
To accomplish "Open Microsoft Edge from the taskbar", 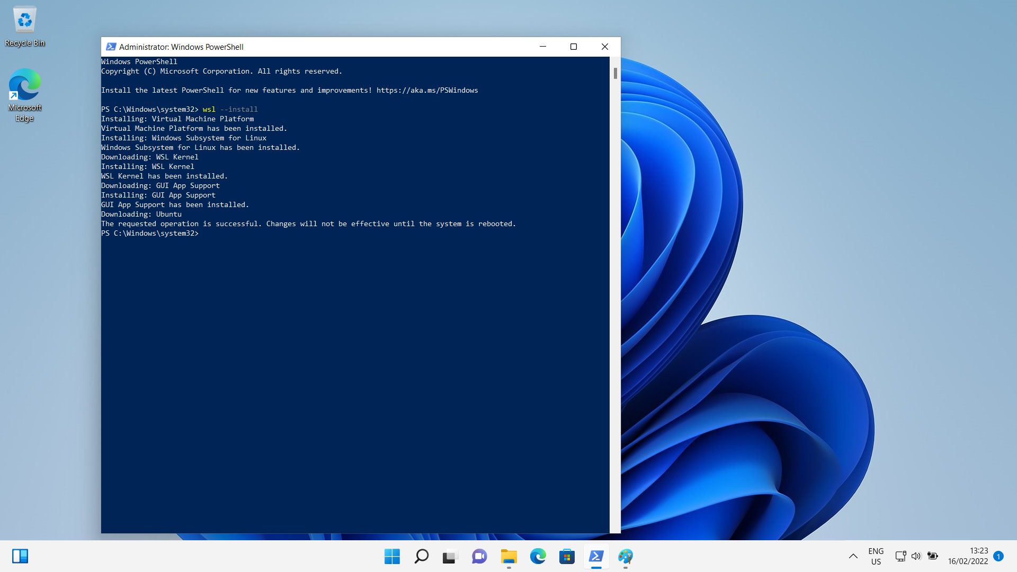I will (538, 556).
